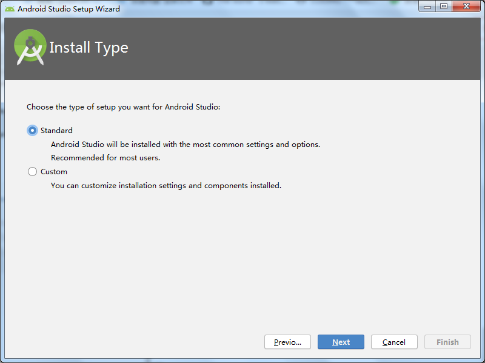Viewport: 485px width, 363px height.
Task: Select the Standard radio button
Action: pos(32,130)
